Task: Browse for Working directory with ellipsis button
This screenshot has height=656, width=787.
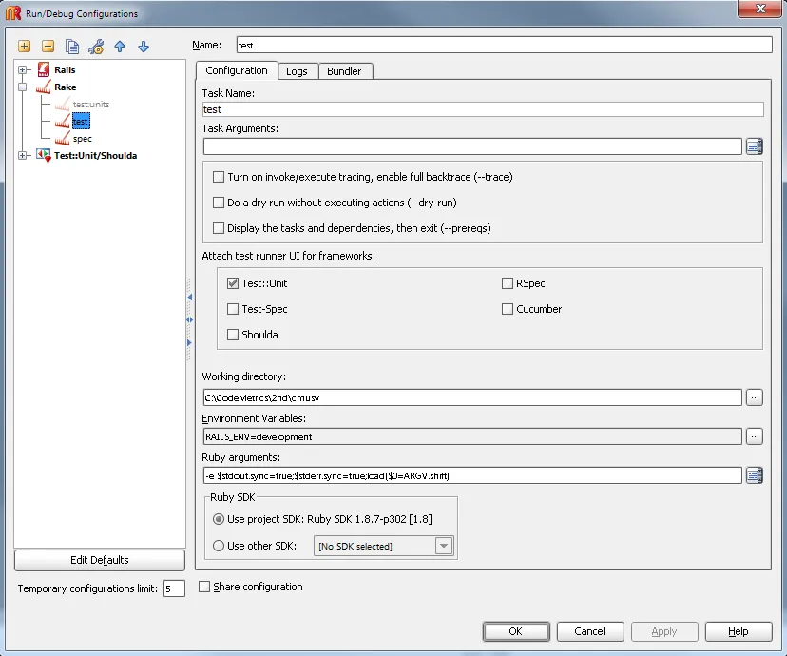Action: (x=755, y=397)
